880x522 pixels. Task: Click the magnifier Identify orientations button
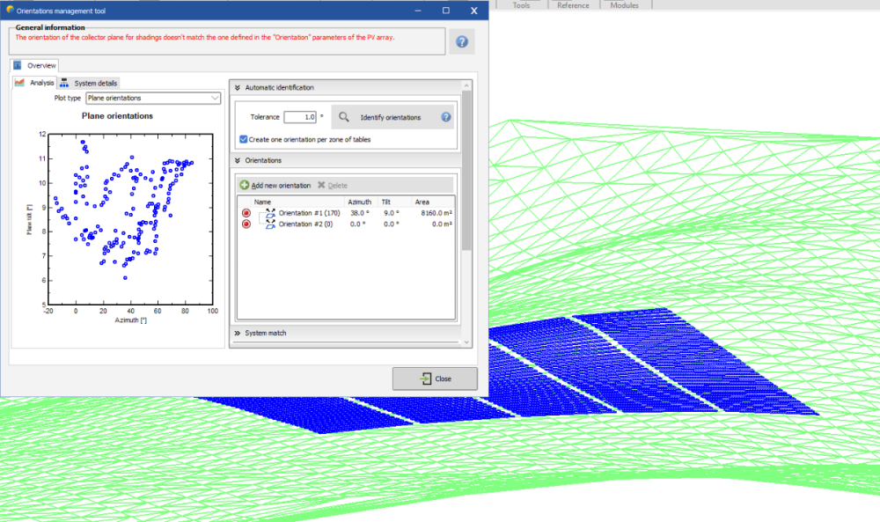coord(345,117)
